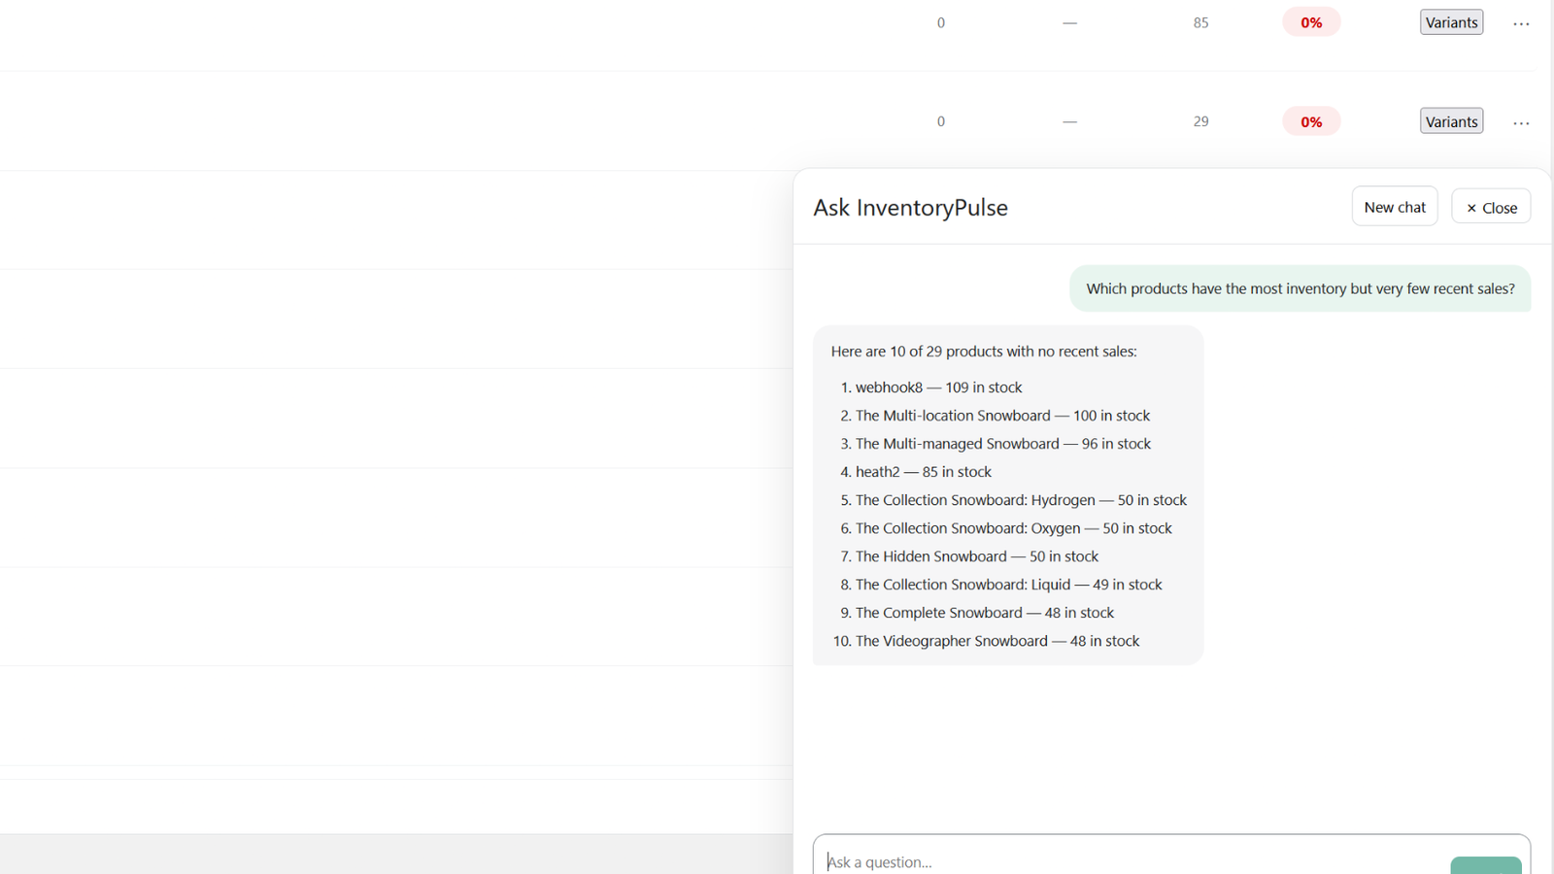
Task: Select 'The Complete Snowboard' list item
Action: pos(985,613)
